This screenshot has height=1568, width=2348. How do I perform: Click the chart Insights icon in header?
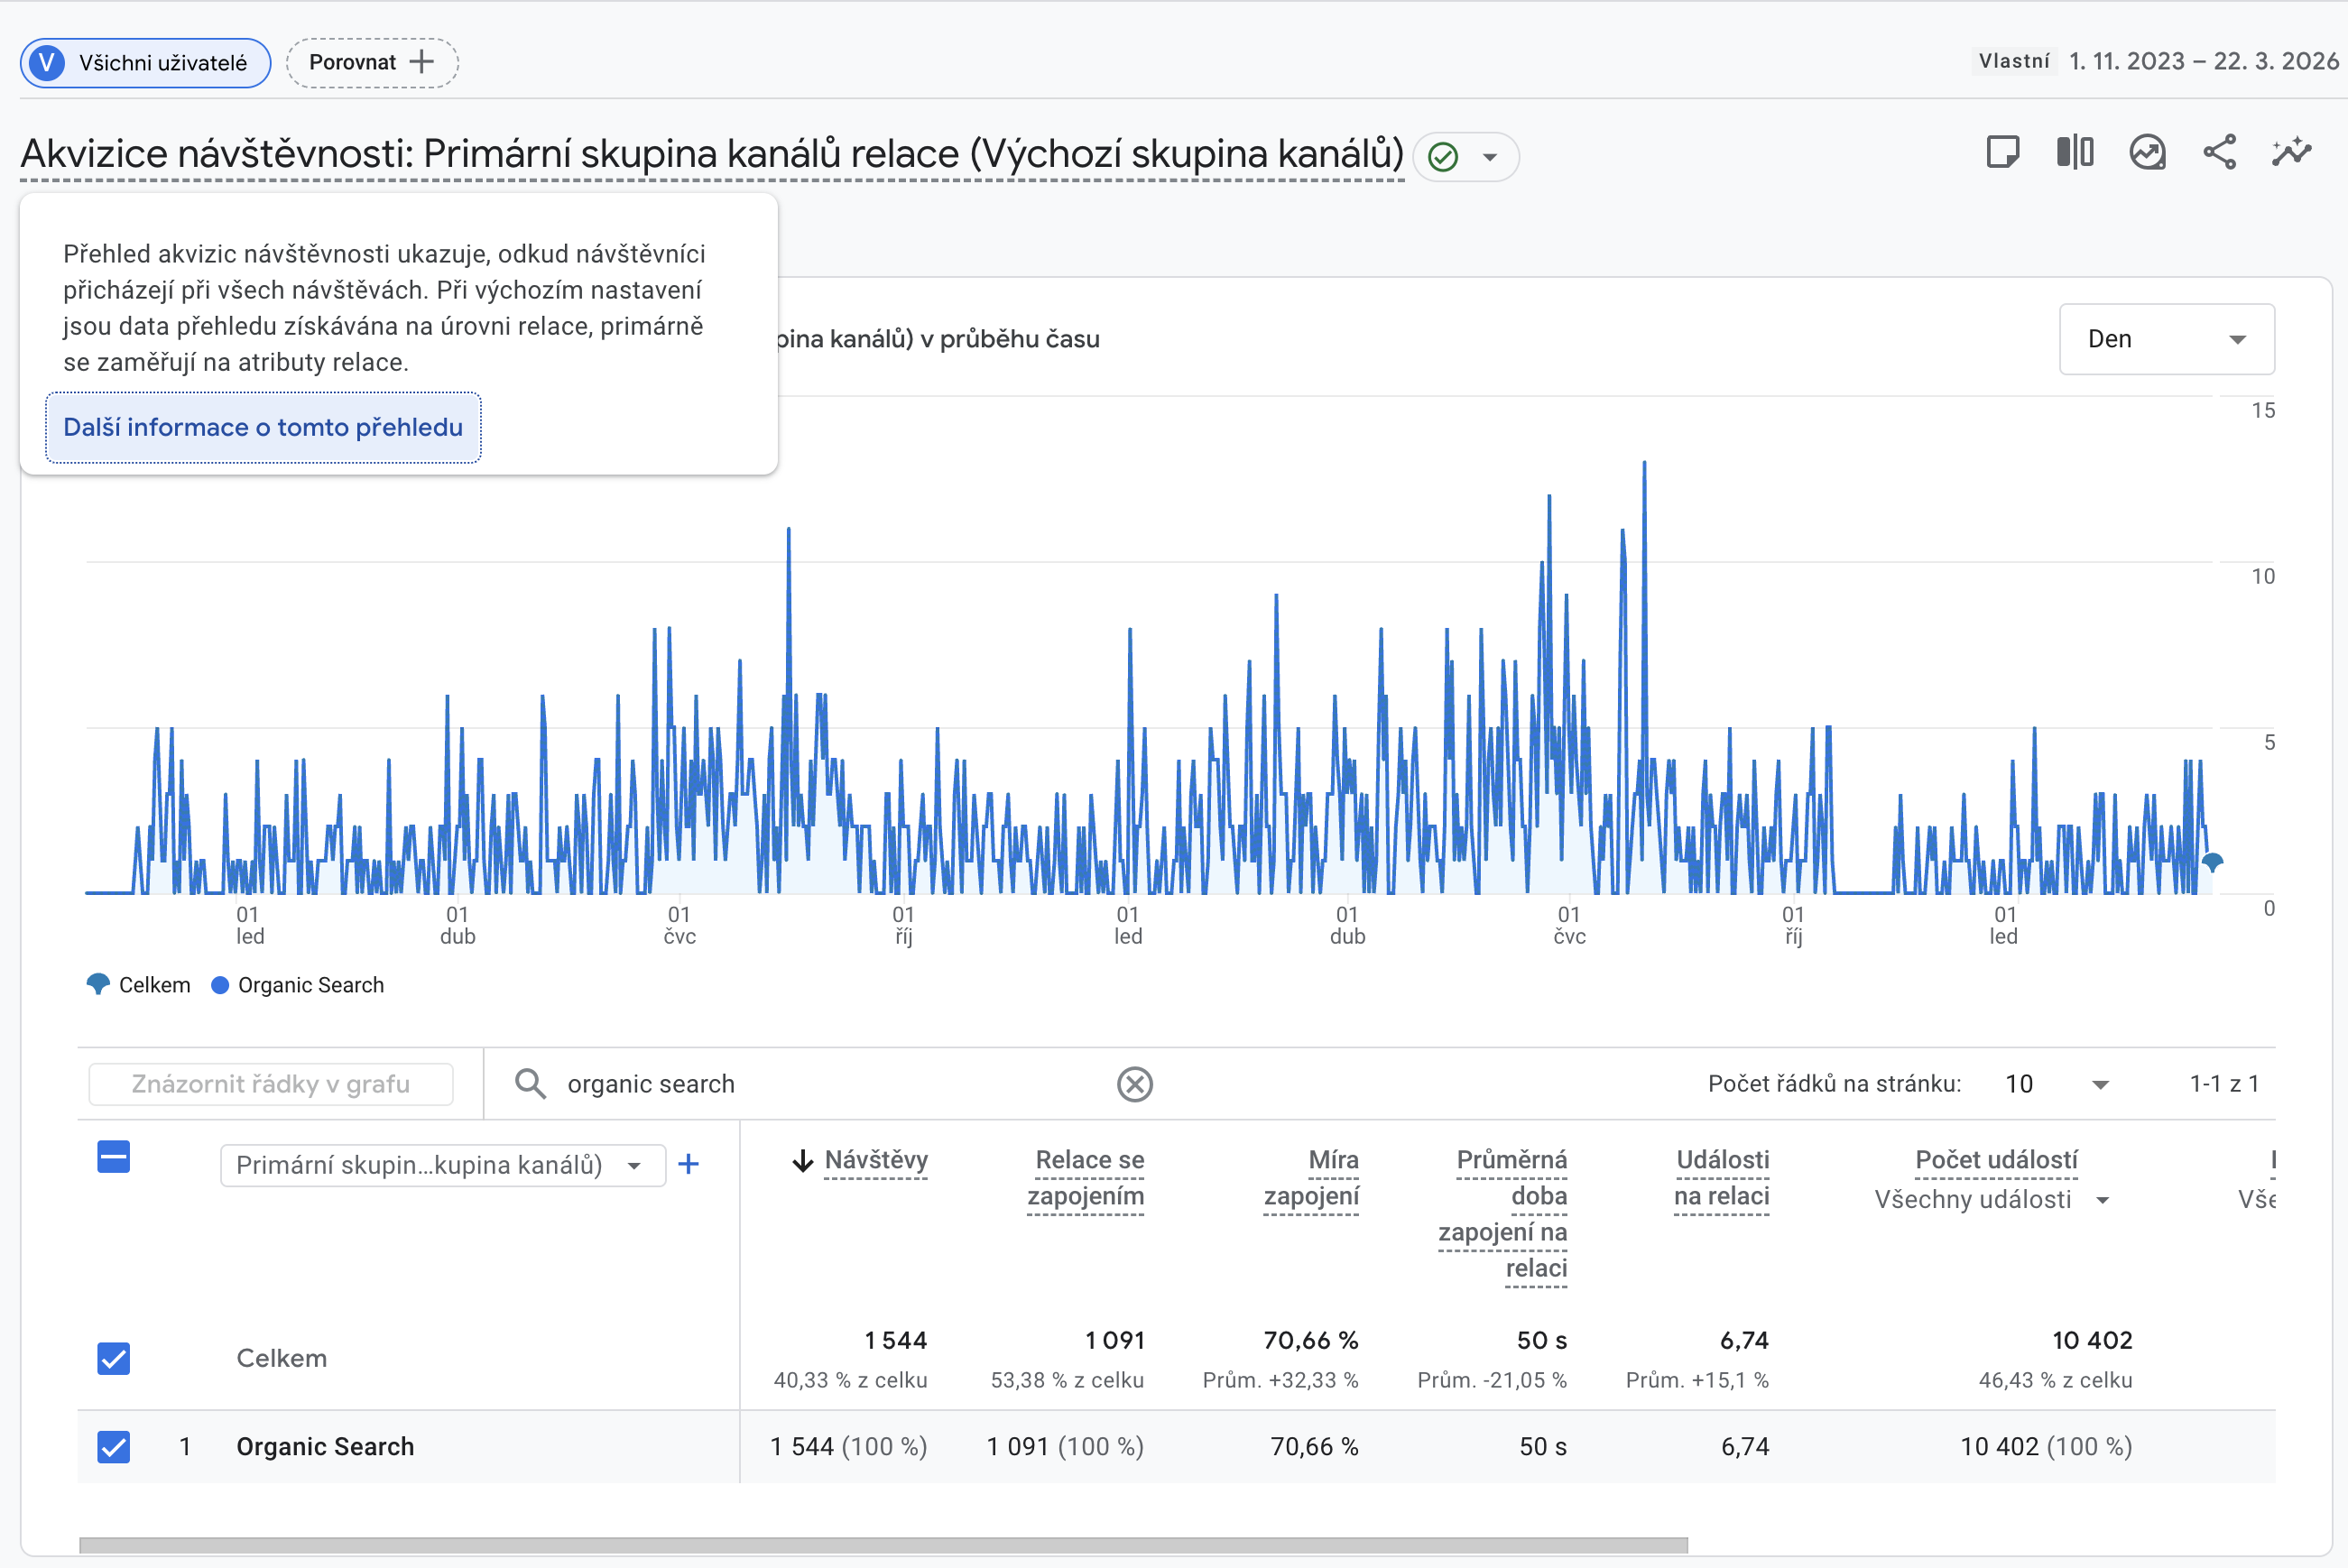(2147, 152)
